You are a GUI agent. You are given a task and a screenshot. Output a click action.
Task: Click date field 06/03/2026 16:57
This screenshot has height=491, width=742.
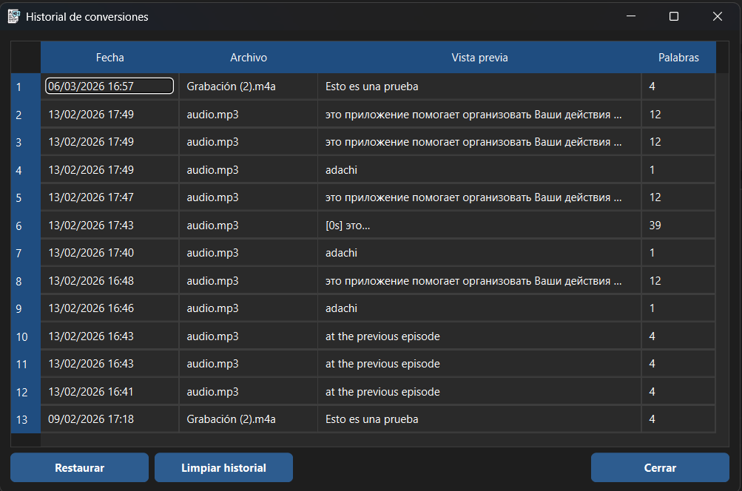click(x=109, y=87)
